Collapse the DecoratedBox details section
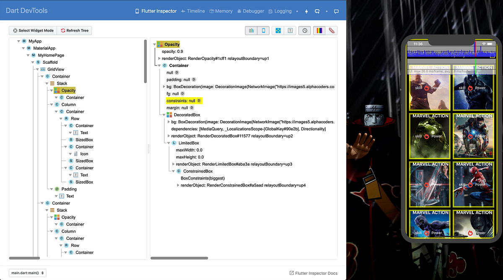 (x=163, y=115)
